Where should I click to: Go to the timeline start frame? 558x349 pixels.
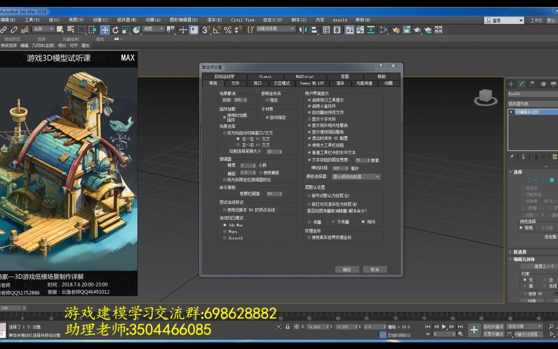coord(428,327)
